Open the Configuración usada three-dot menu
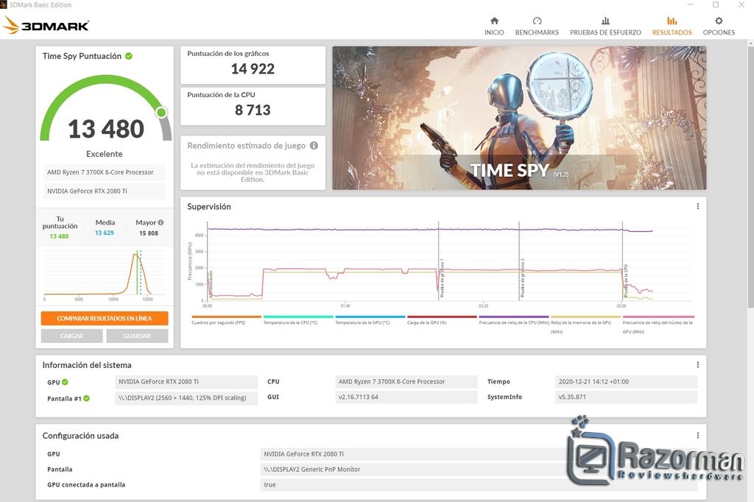 (698, 436)
